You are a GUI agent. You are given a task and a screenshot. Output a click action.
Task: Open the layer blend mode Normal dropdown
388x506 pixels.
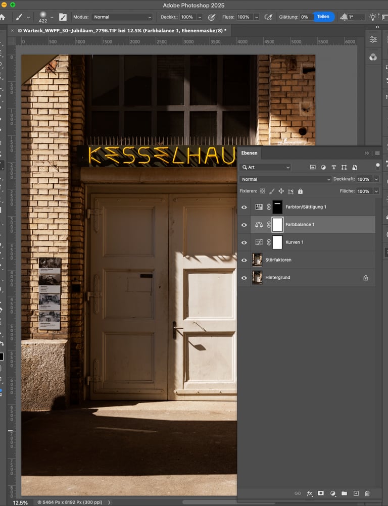pos(285,179)
